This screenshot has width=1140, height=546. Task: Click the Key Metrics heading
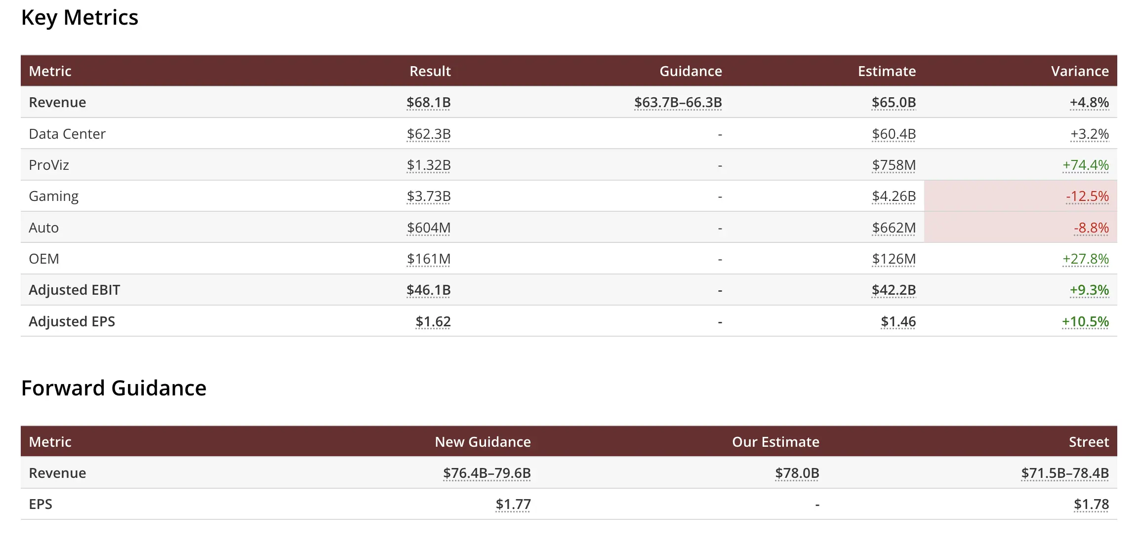pos(80,18)
